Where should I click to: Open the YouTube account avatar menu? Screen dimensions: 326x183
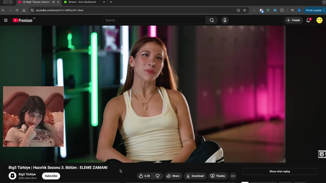319,20
